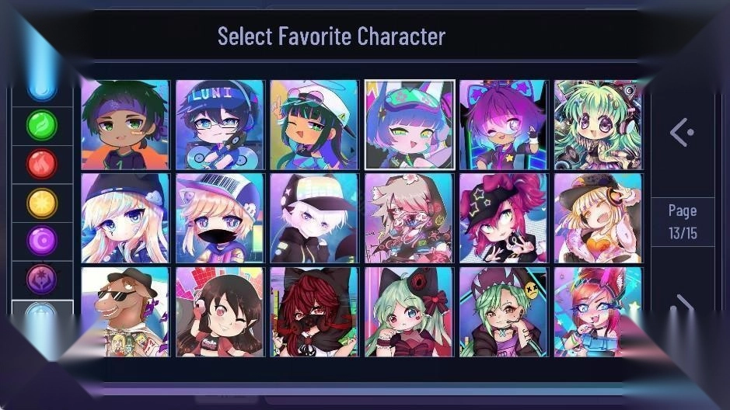Go to next page with right arrow
730x410 pixels.
tap(686, 304)
